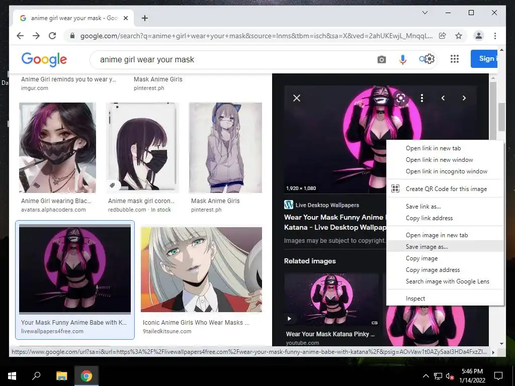Expand the tab search dropdown arrow

coord(424,13)
